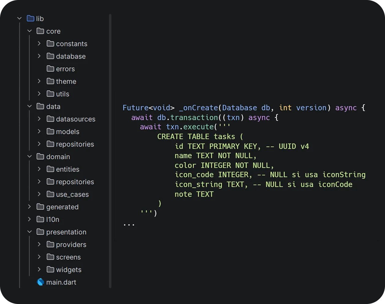
Task: Collapse the lib root folder chevron
Action: [x=20, y=19]
